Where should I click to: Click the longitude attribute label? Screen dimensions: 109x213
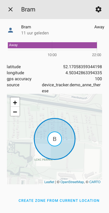pos(15,73)
